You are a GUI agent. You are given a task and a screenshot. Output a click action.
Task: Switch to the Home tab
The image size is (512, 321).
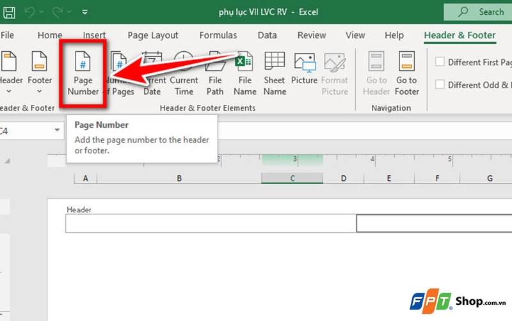[50, 35]
